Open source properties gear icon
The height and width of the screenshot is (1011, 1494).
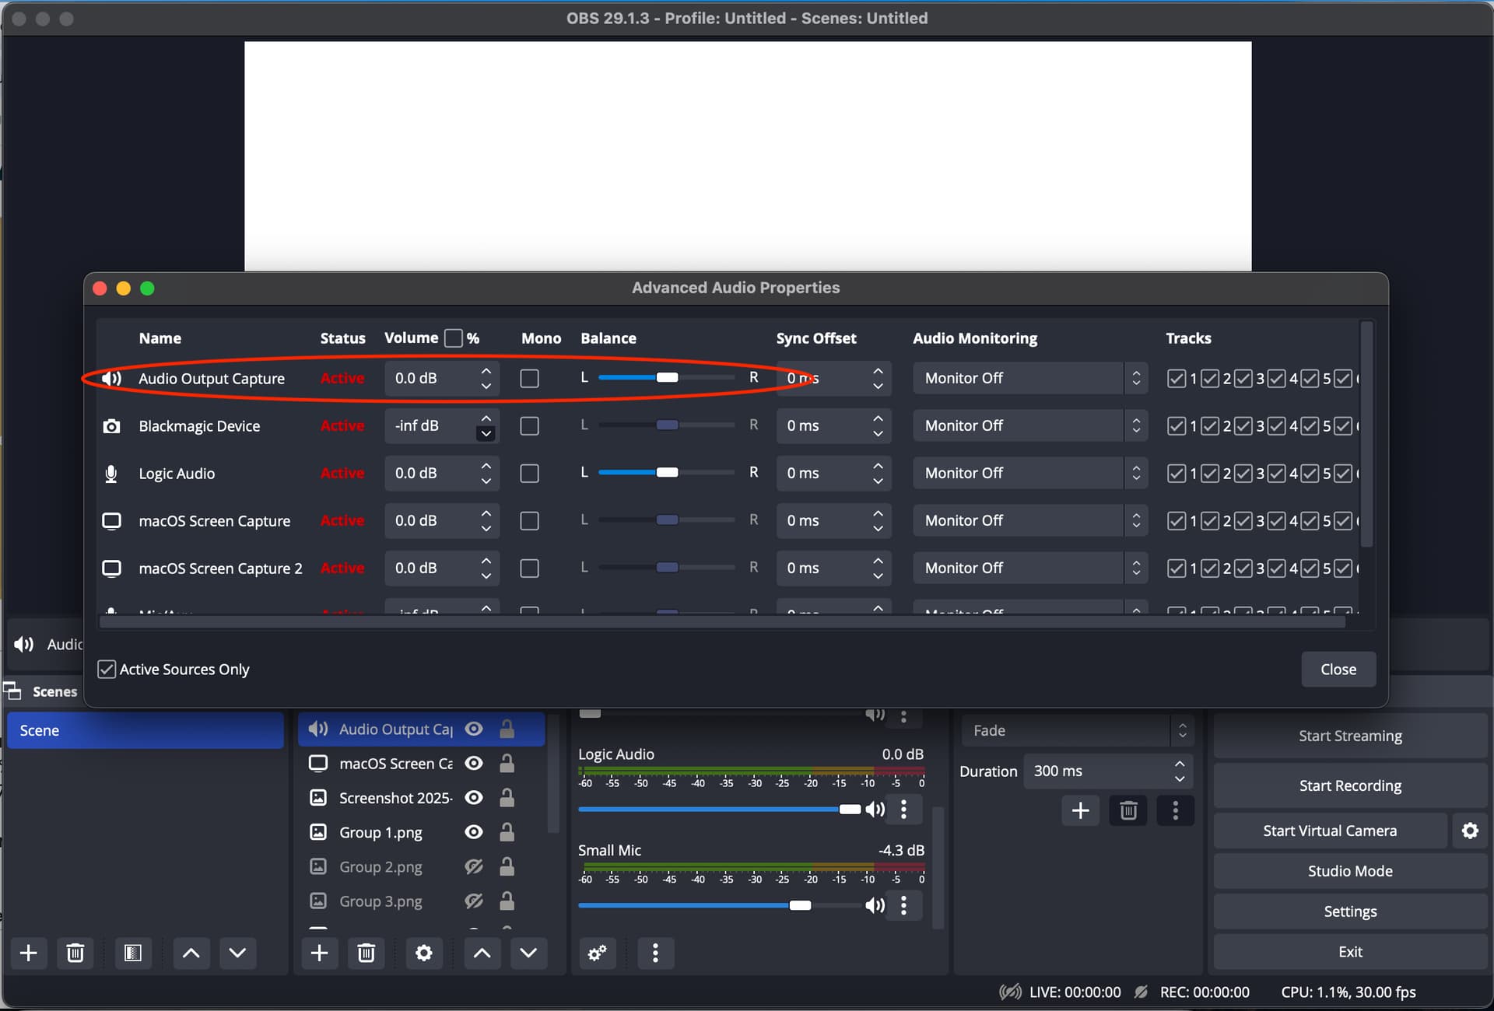[423, 953]
